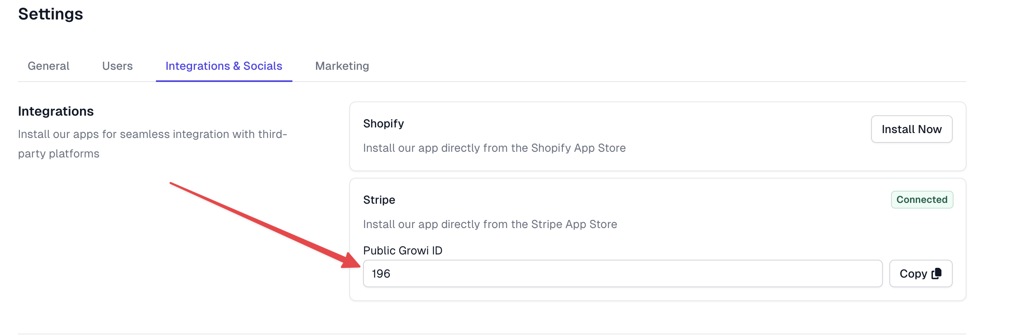
Task: Click the underline beneath the active settings tab
Action: (224, 81)
